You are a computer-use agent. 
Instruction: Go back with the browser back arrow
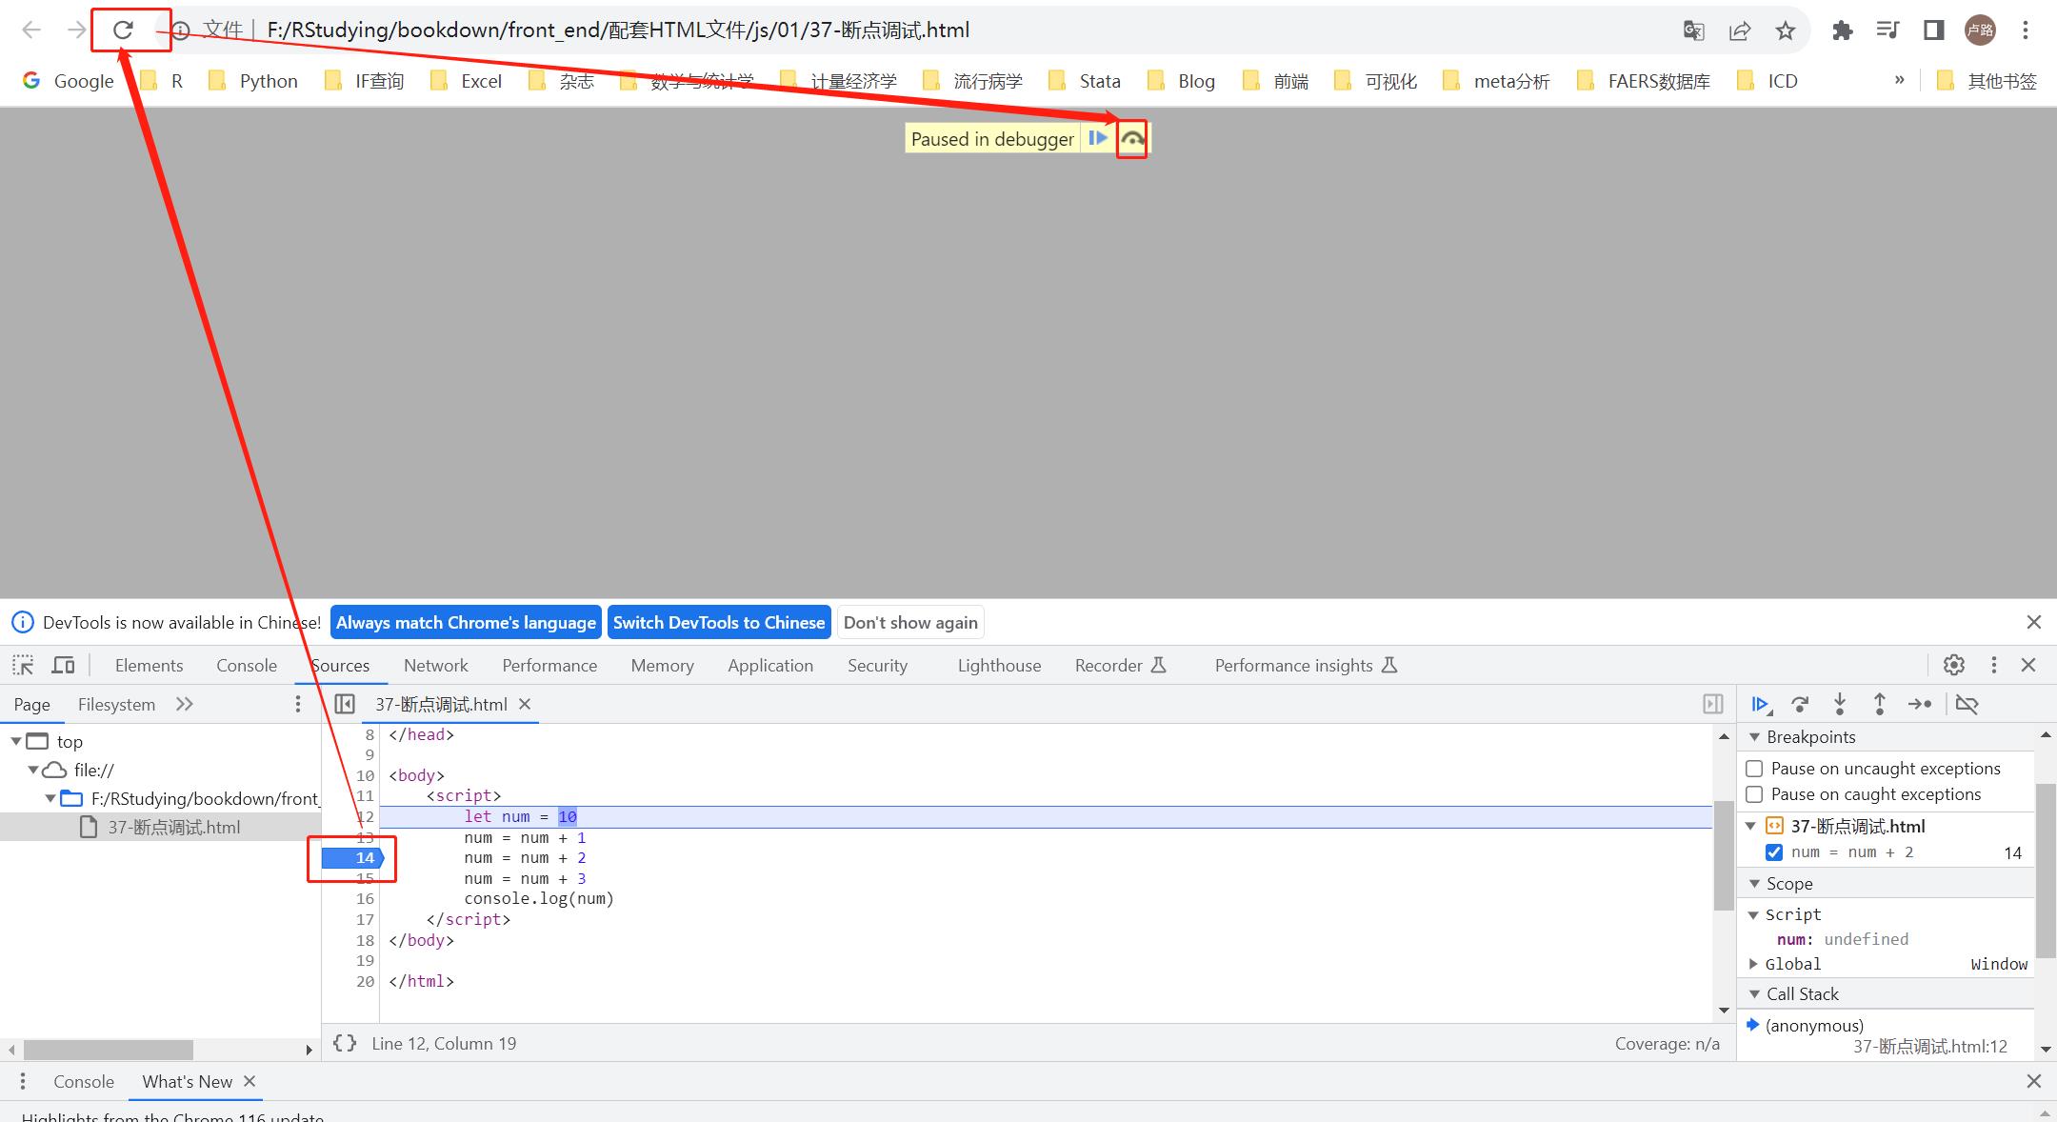pos(31,30)
